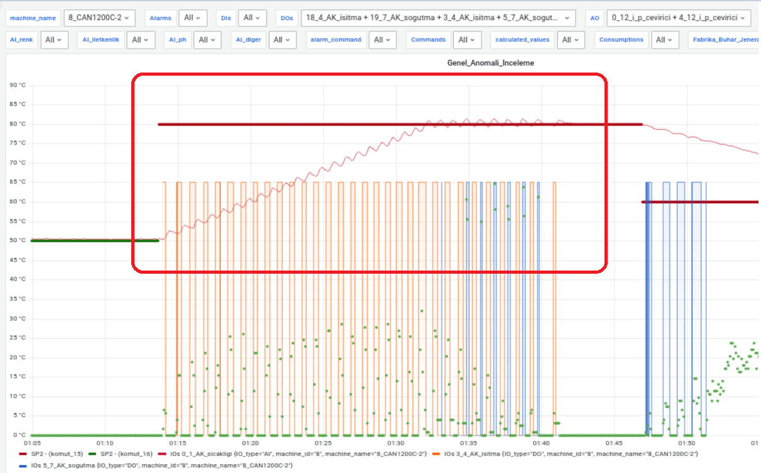Click the calculated_values variable label
Viewport: 761px width, 473px height.
click(522, 40)
